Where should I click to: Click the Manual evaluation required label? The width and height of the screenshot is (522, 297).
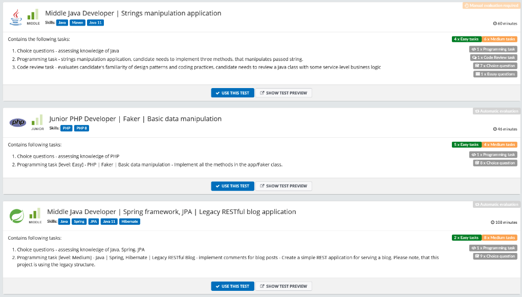point(491,5)
